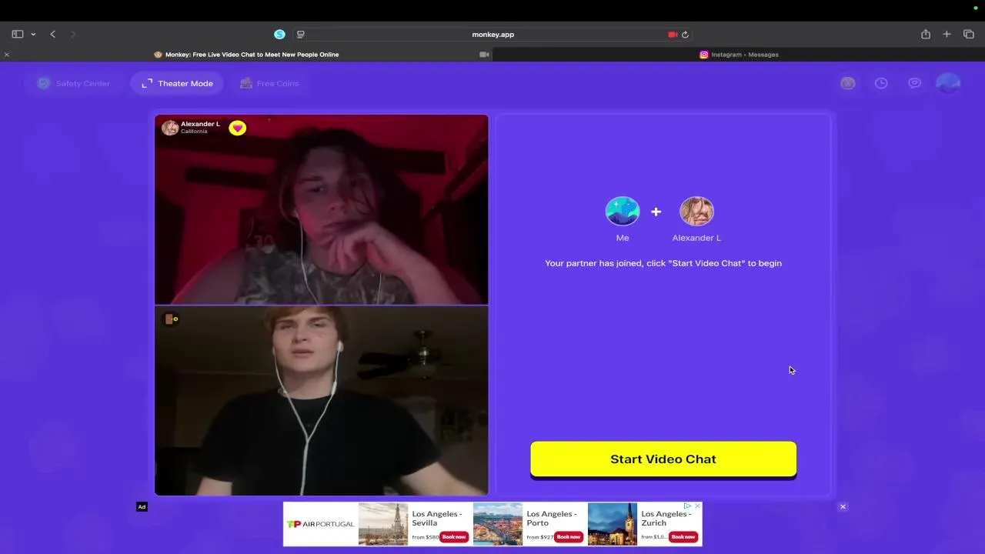
Task: Go back to the previous page
Action: (x=52, y=34)
